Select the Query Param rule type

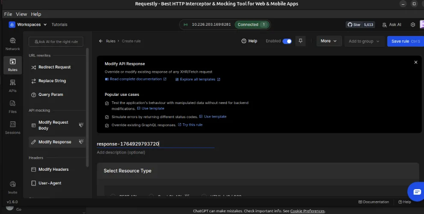[57, 95]
